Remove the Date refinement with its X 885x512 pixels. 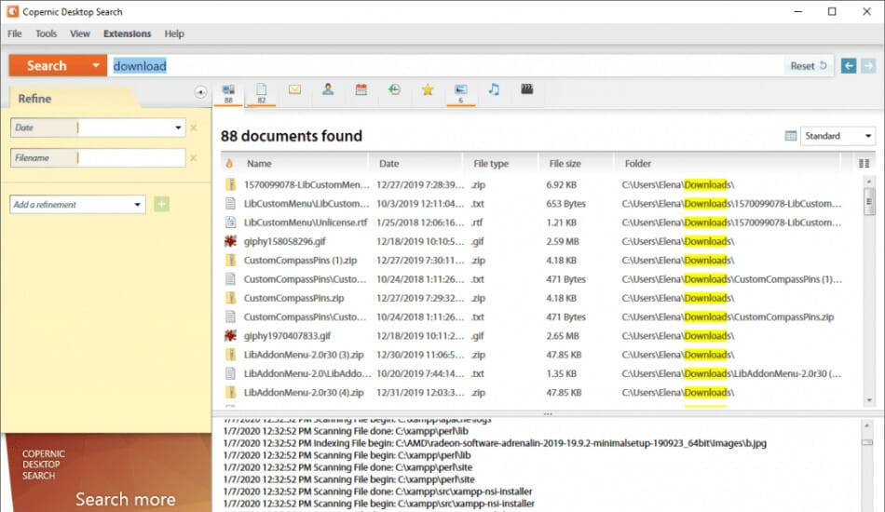click(x=194, y=128)
